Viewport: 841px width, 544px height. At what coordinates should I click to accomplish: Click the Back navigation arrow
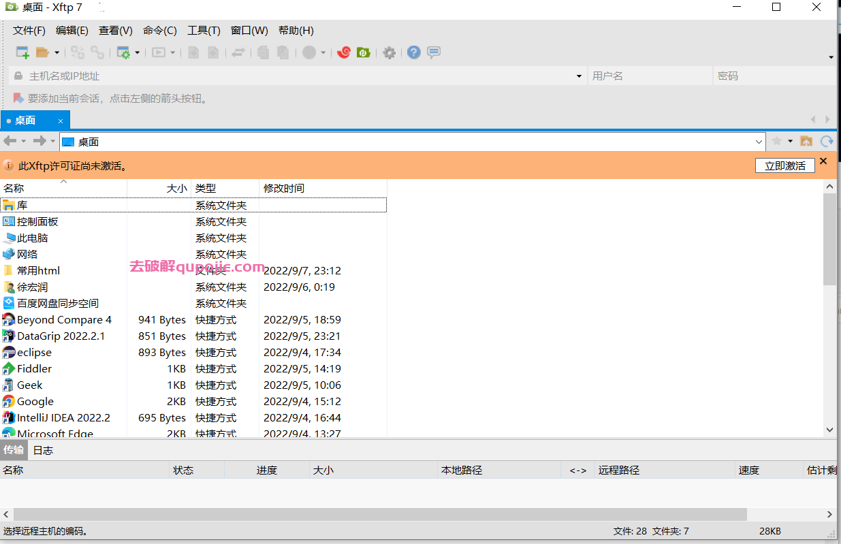(10, 141)
